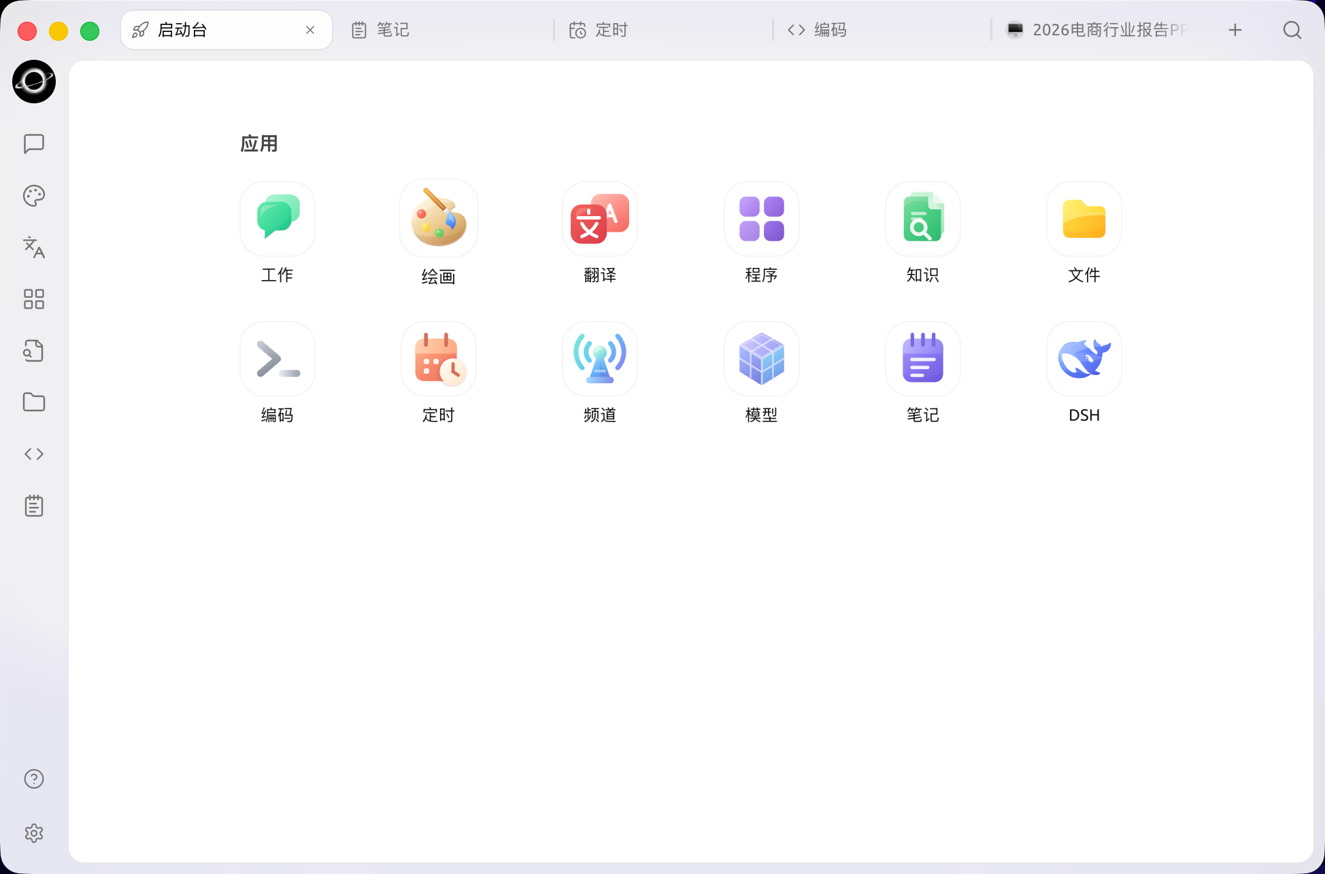Launch the 模型 cube app icon

[x=762, y=359]
